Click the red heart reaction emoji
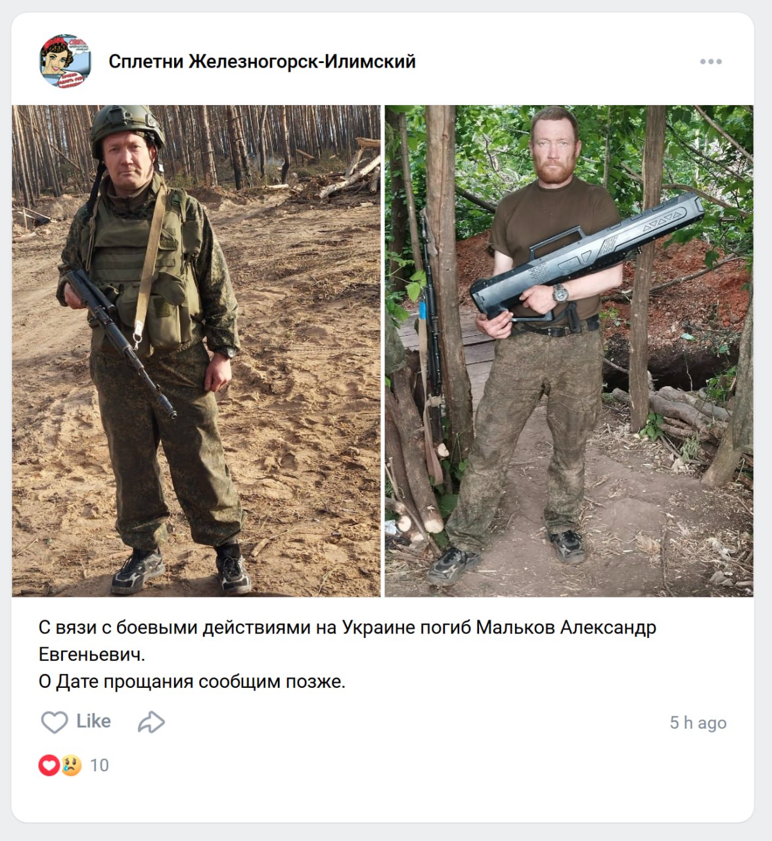The width and height of the screenshot is (772, 841). (49, 765)
